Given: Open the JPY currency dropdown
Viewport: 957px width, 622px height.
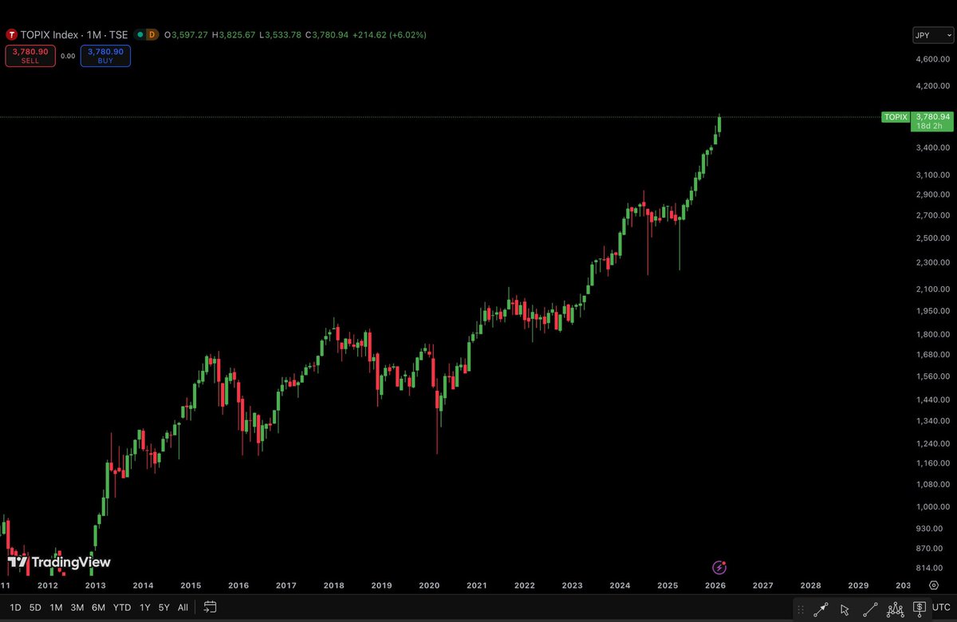Looking at the screenshot, I should [932, 35].
